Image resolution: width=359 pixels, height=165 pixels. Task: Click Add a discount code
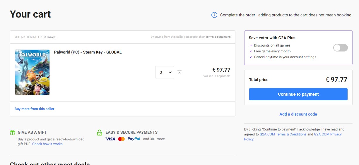point(298,114)
